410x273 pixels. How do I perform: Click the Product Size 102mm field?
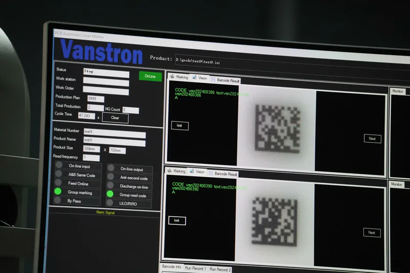117,151
